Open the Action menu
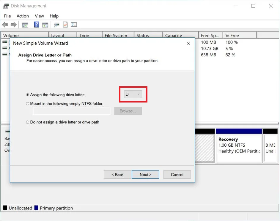The width and height of the screenshot is (280, 221). (23, 16)
